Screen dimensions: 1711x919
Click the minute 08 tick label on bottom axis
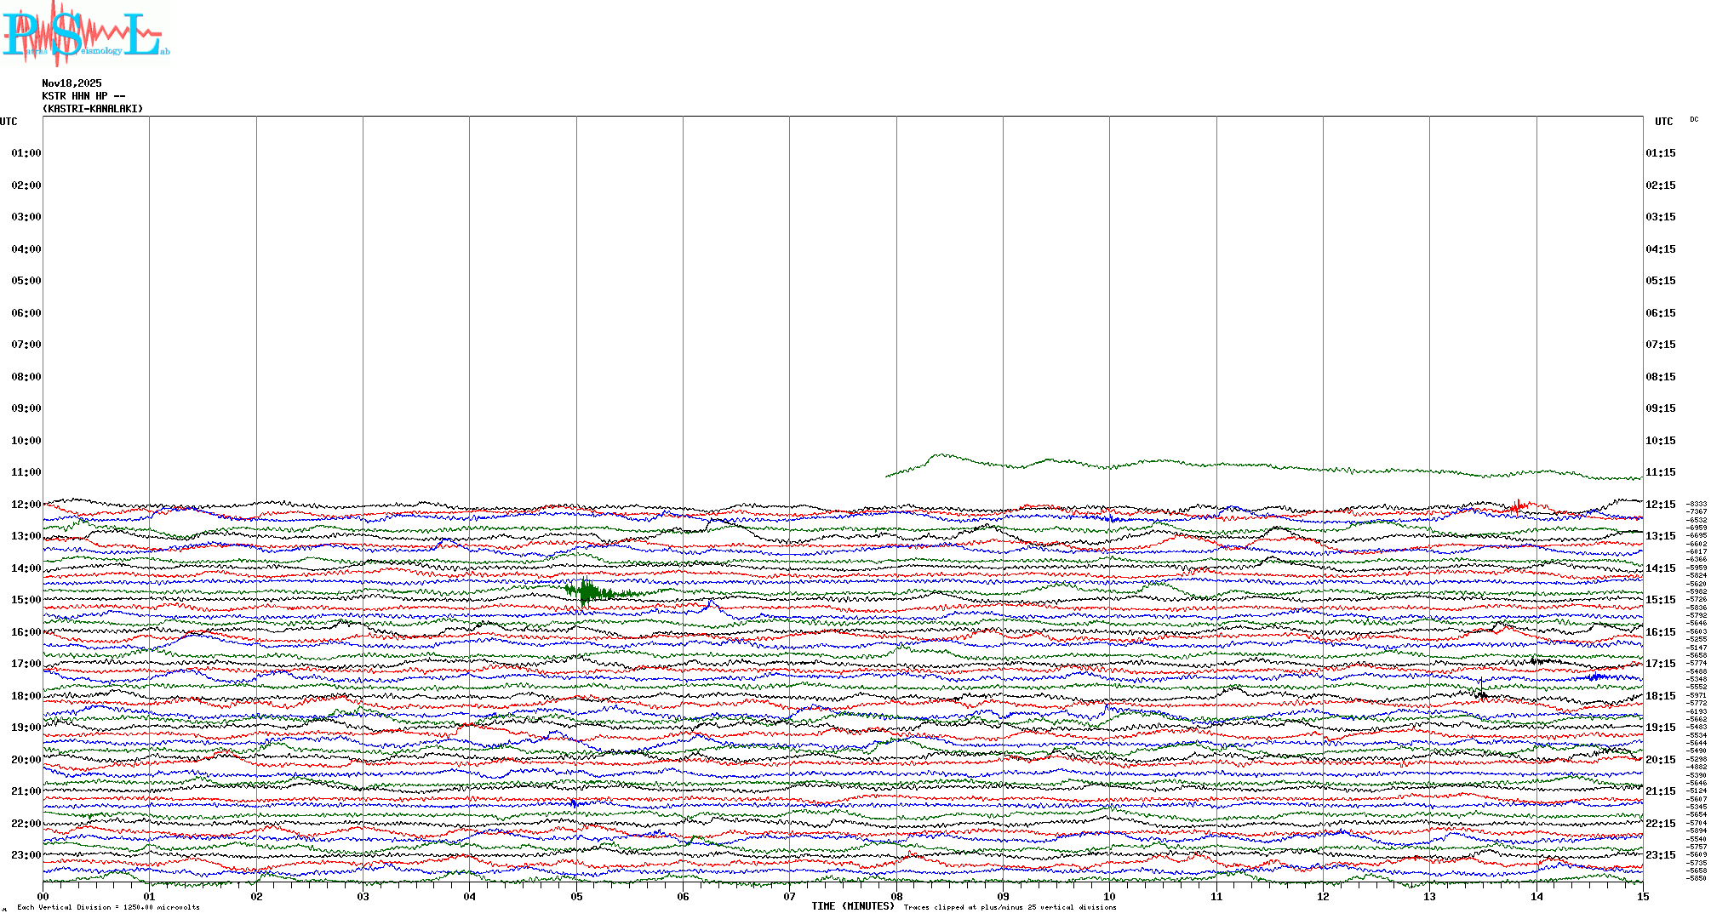[896, 897]
